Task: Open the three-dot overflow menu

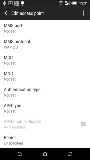Action: coord(83,13)
